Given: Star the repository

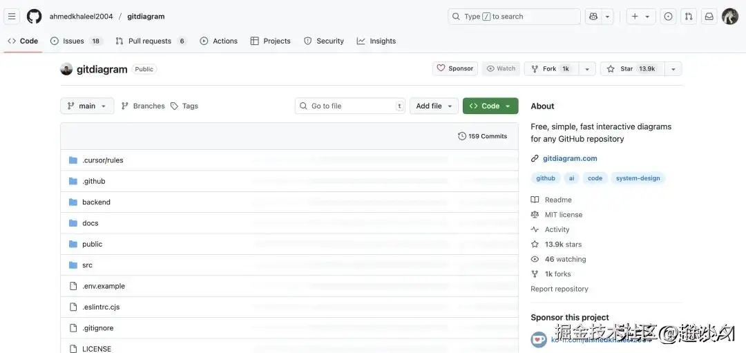Looking at the screenshot, I should pyautogui.click(x=632, y=68).
